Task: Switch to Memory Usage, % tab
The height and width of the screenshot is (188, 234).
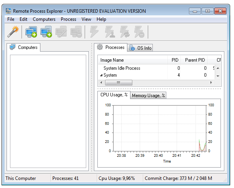Action: coord(148,95)
